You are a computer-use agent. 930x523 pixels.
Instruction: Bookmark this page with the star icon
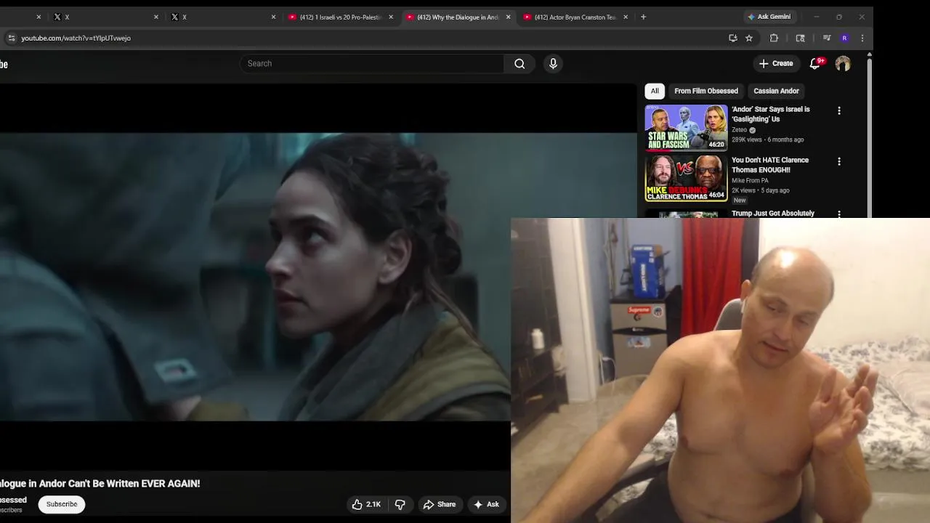pos(749,38)
